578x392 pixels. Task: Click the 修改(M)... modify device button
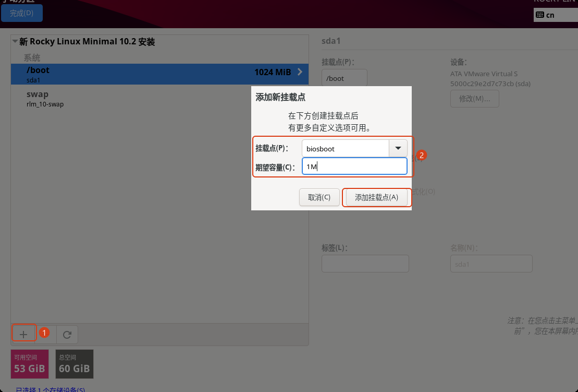click(474, 99)
